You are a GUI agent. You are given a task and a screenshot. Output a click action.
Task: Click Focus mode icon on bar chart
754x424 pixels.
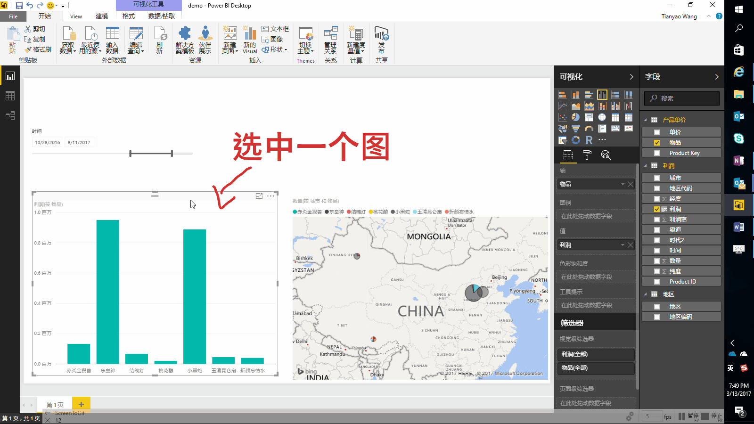(259, 196)
